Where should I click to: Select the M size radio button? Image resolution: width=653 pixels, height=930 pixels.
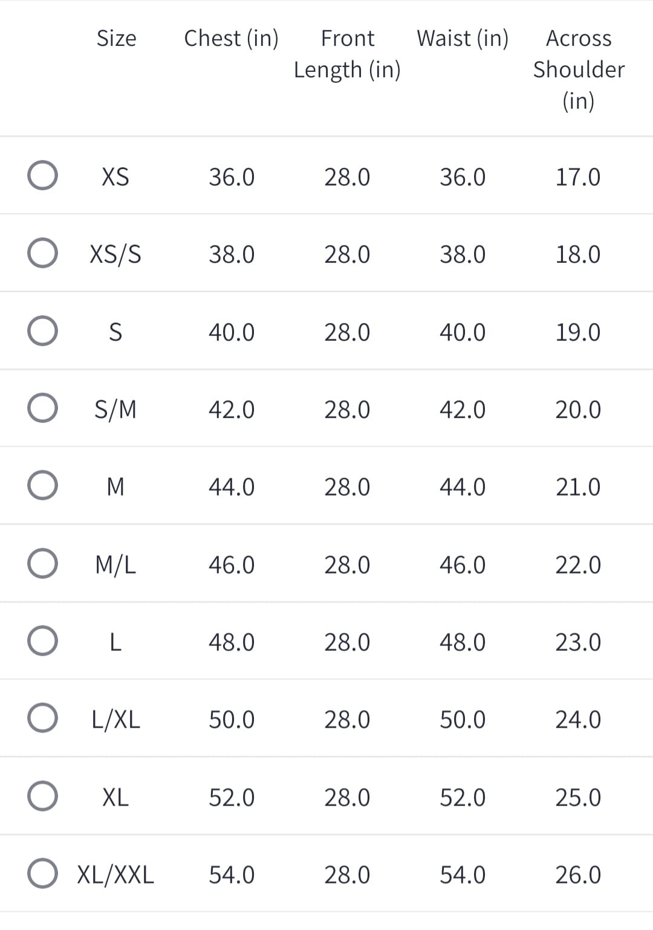(43, 486)
